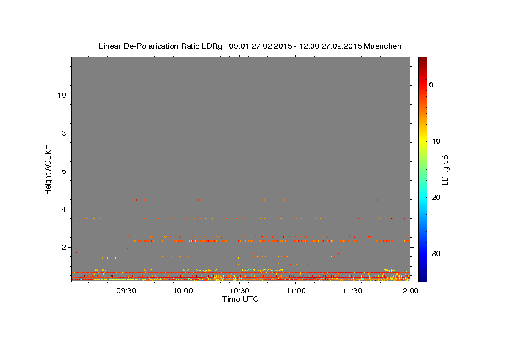Click the 10:30 time tick label
The height and width of the screenshot is (338, 507).
pos(239,291)
